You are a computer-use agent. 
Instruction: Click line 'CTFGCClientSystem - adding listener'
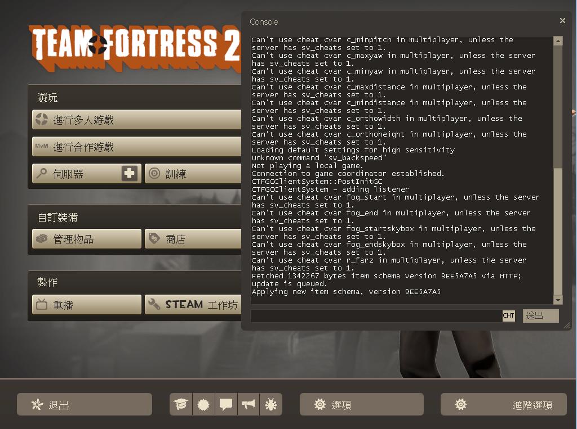[x=330, y=189]
